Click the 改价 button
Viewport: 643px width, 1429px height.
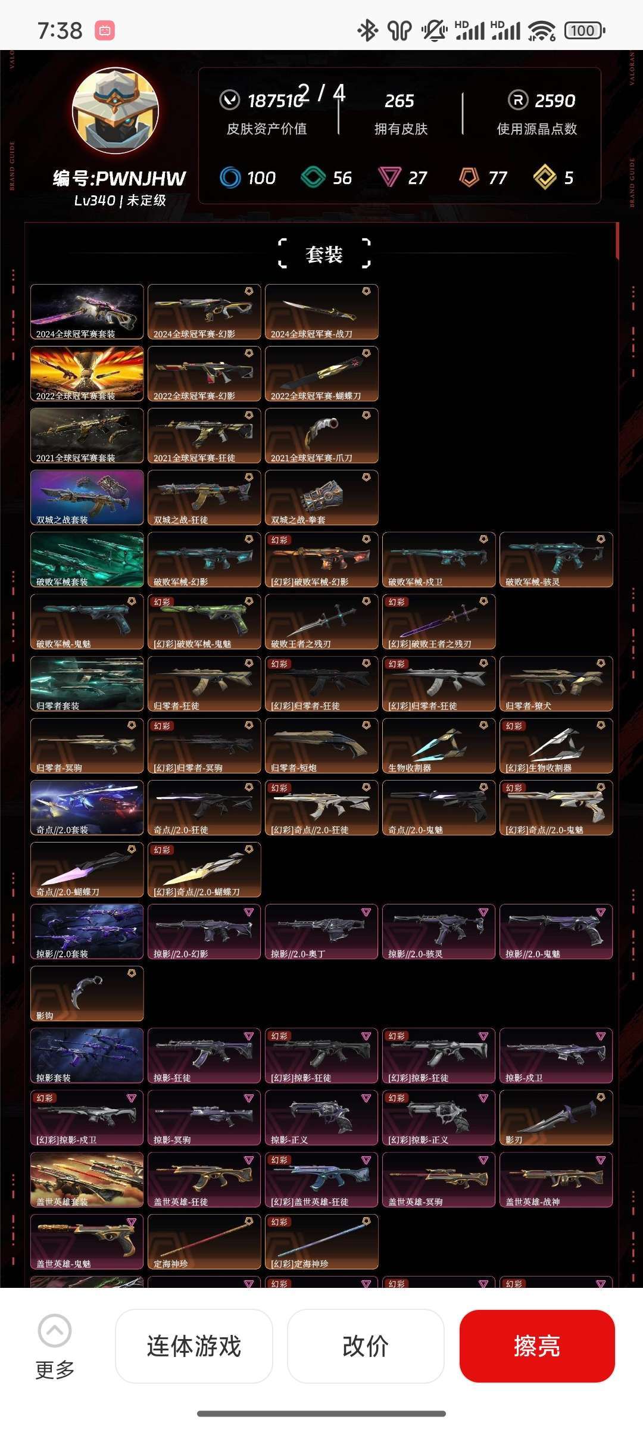(366, 1346)
